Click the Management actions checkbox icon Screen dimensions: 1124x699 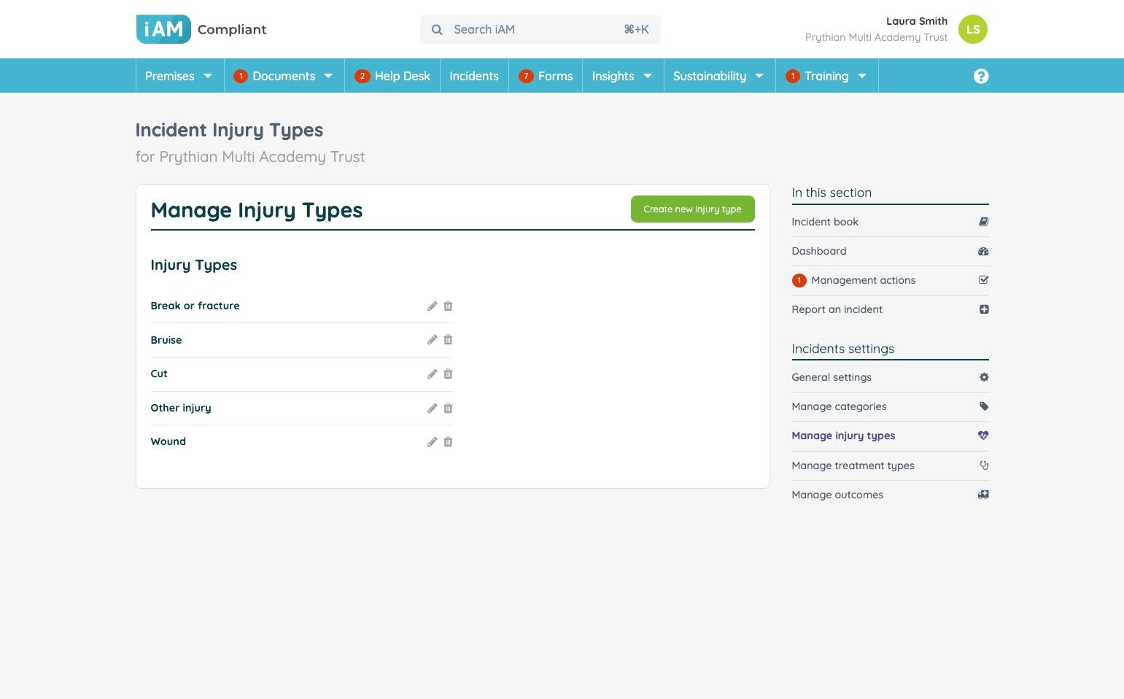click(x=983, y=280)
